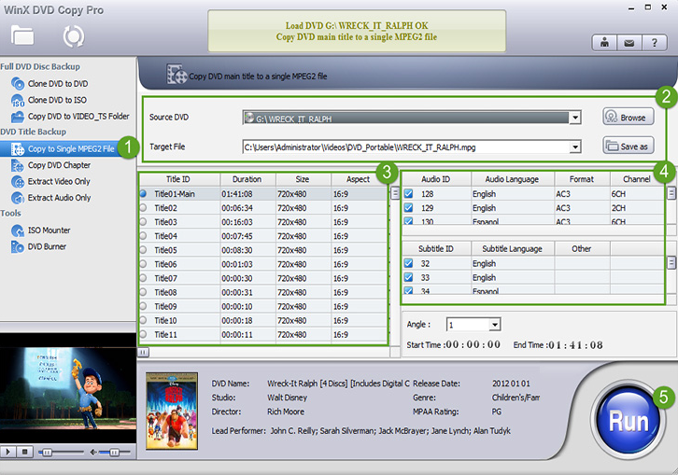Play the preview video
The image size is (678, 475).
(7, 452)
